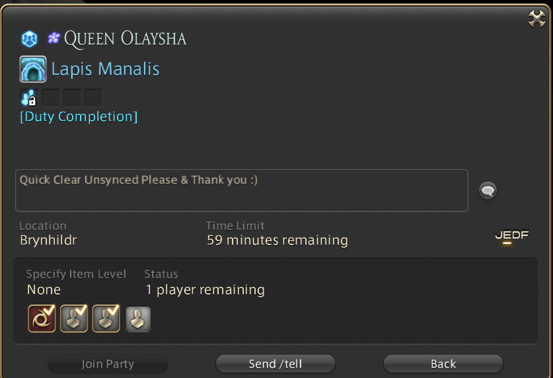Click the second checked party member slot
Screen dimensions: 553x378
coord(74,319)
